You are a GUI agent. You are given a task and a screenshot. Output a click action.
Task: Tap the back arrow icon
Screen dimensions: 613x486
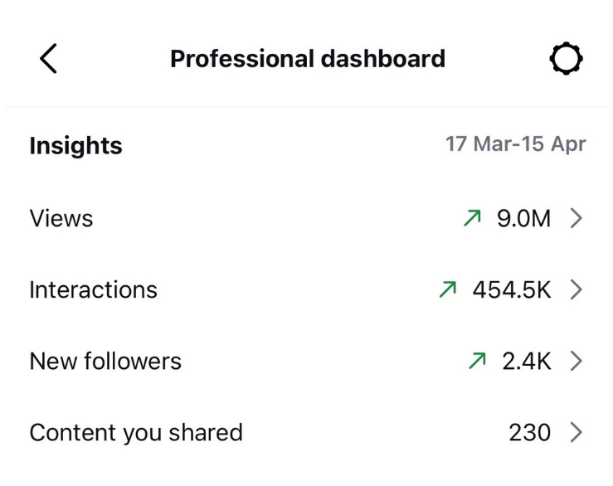coord(48,59)
